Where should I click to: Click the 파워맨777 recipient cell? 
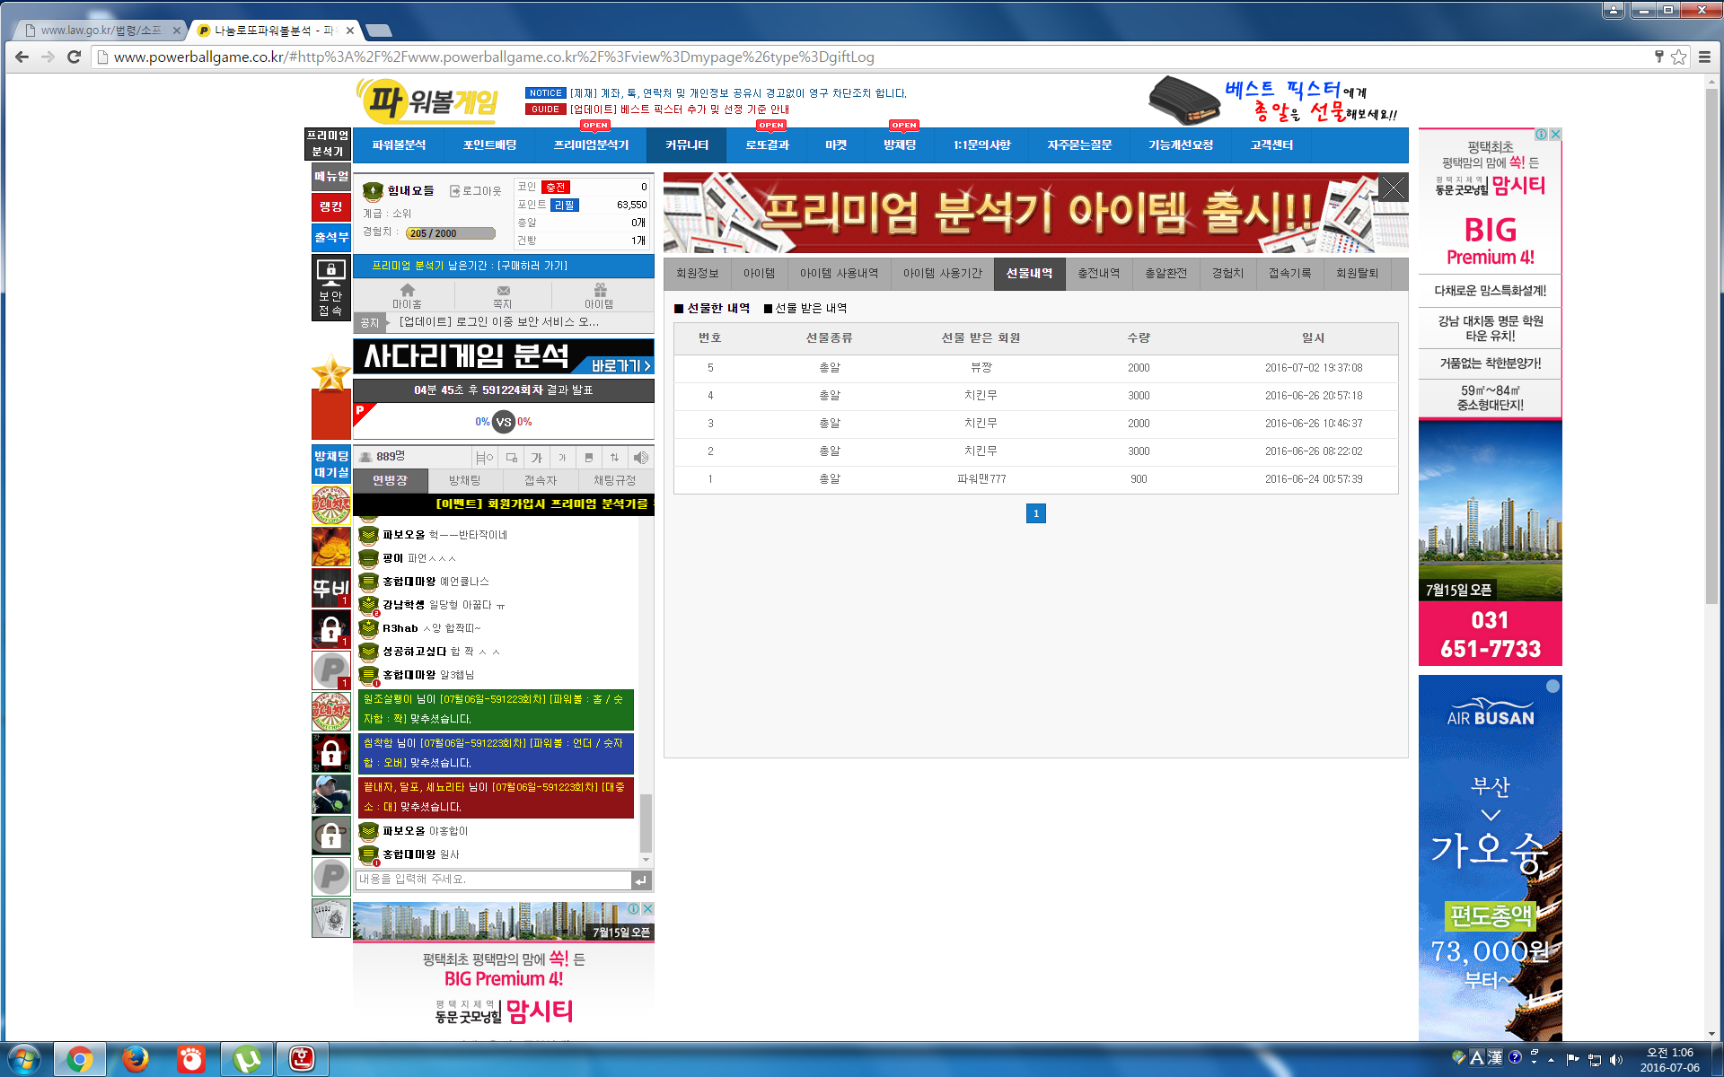click(981, 479)
